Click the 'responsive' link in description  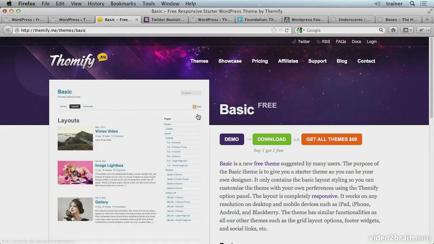(324, 196)
